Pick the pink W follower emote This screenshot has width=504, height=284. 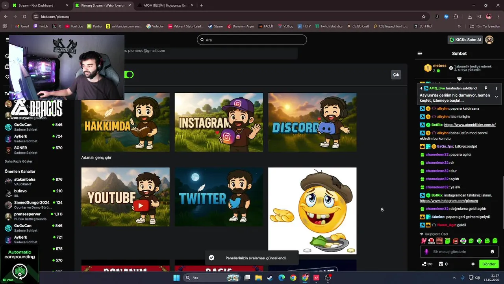coord(424,241)
